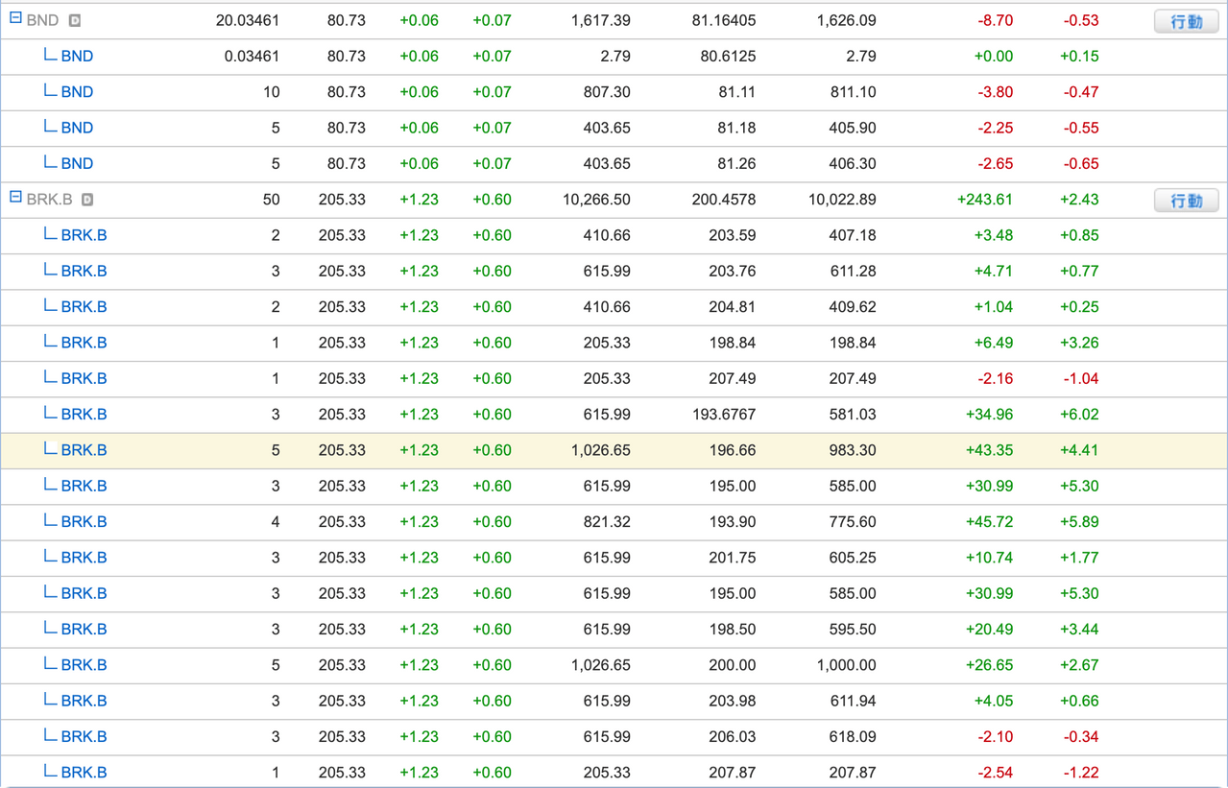Screen dimensions: 1228x788
Task: Click the BRK.B market value 10,266.50
Action: pos(596,200)
